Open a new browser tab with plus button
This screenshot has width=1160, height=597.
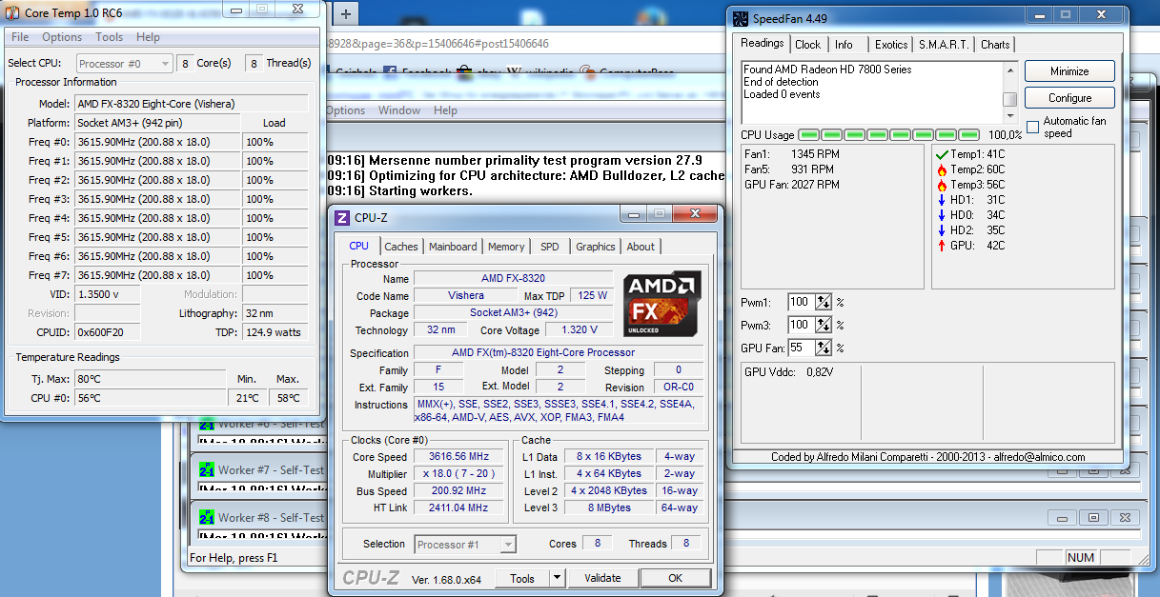pyautogui.click(x=346, y=13)
